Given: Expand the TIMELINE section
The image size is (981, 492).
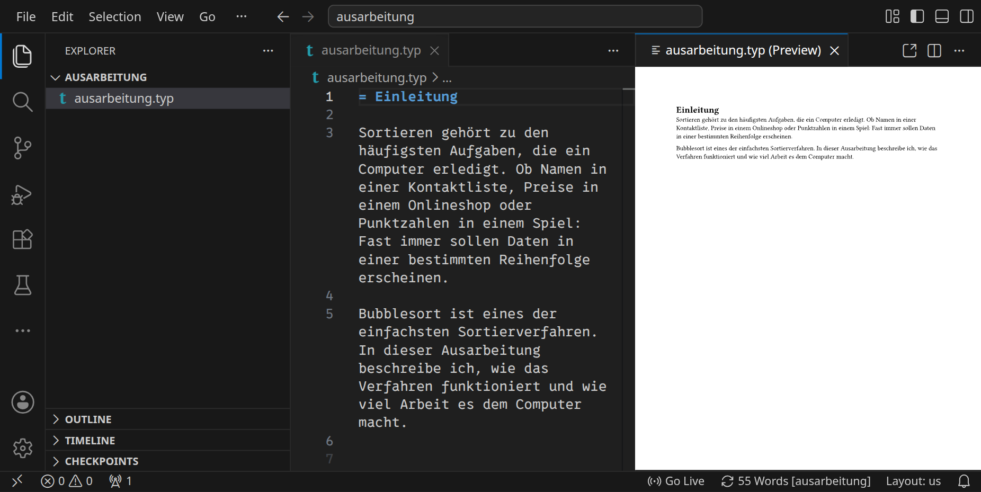Looking at the screenshot, I should tap(168, 441).
